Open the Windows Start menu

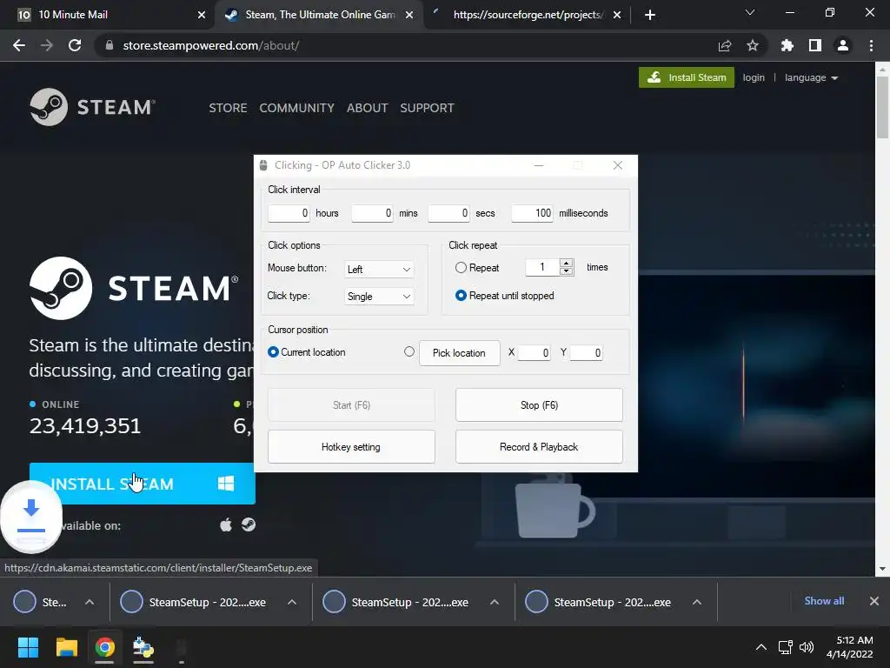pyautogui.click(x=28, y=647)
